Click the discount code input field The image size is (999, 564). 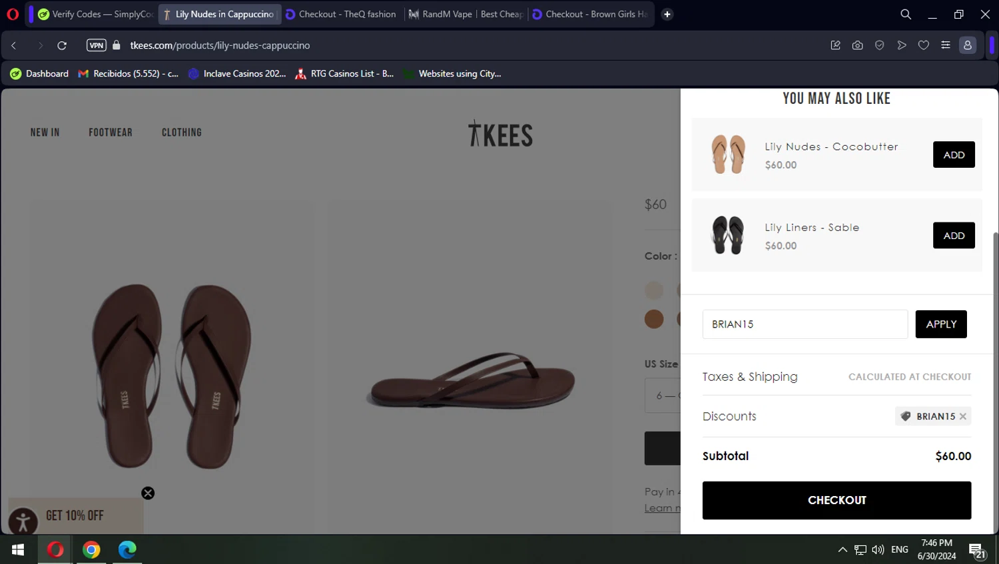tap(805, 324)
